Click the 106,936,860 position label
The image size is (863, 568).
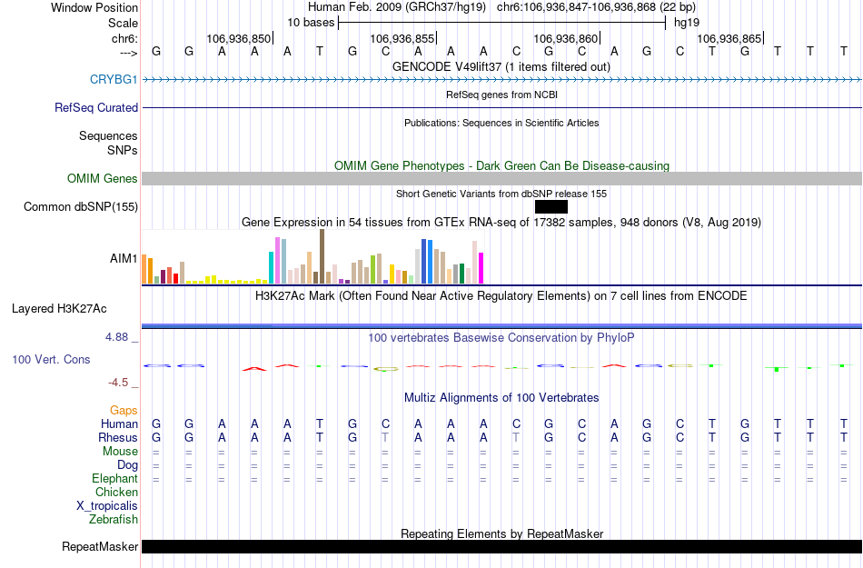566,38
